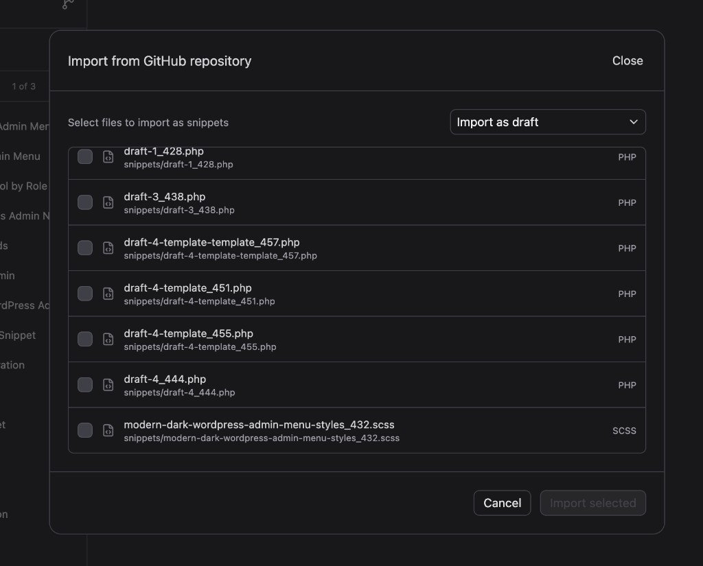Click the file icon for draft-4_444.php
Image resolution: width=703 pixels, height=566 pixels.
(x=108, y=385)
